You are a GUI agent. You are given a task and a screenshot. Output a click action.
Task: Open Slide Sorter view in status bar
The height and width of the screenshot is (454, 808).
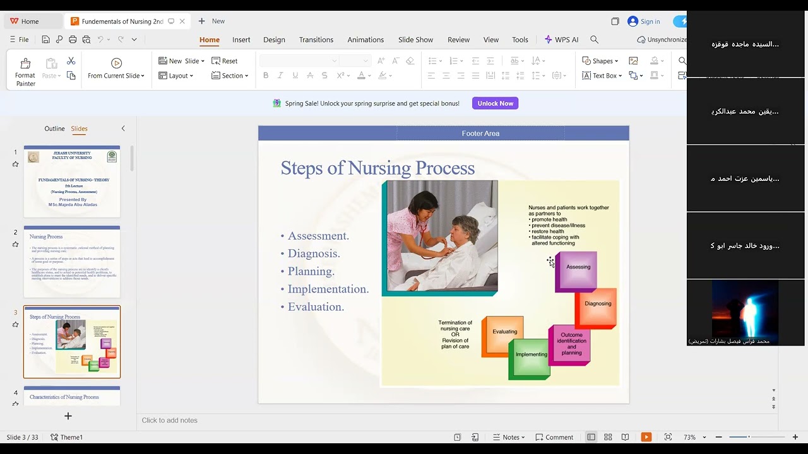click(608, 437)
